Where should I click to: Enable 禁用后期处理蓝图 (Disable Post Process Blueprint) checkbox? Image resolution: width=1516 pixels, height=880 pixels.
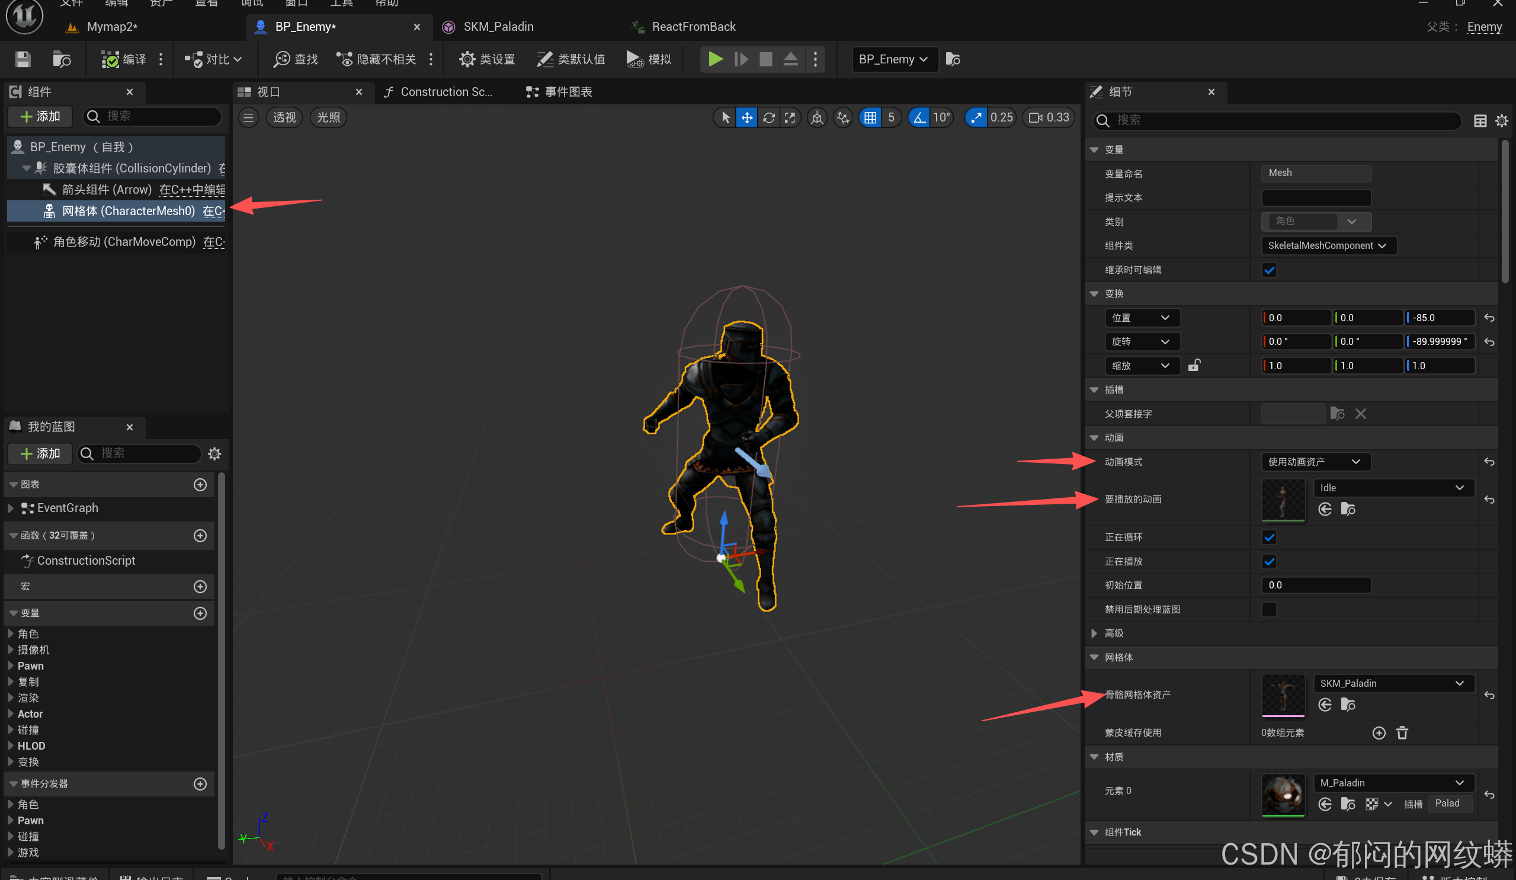1270,609
